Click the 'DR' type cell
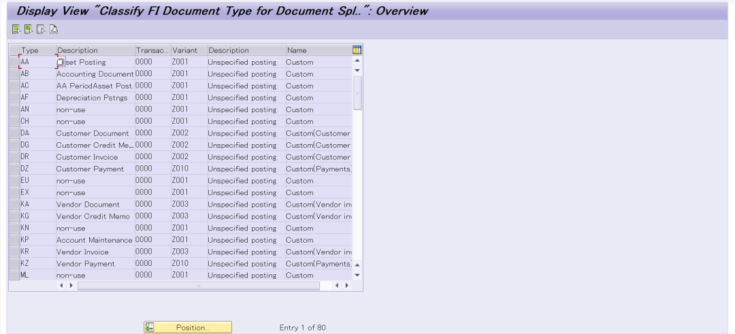This screenshot has height=334, width=735. 38,157
